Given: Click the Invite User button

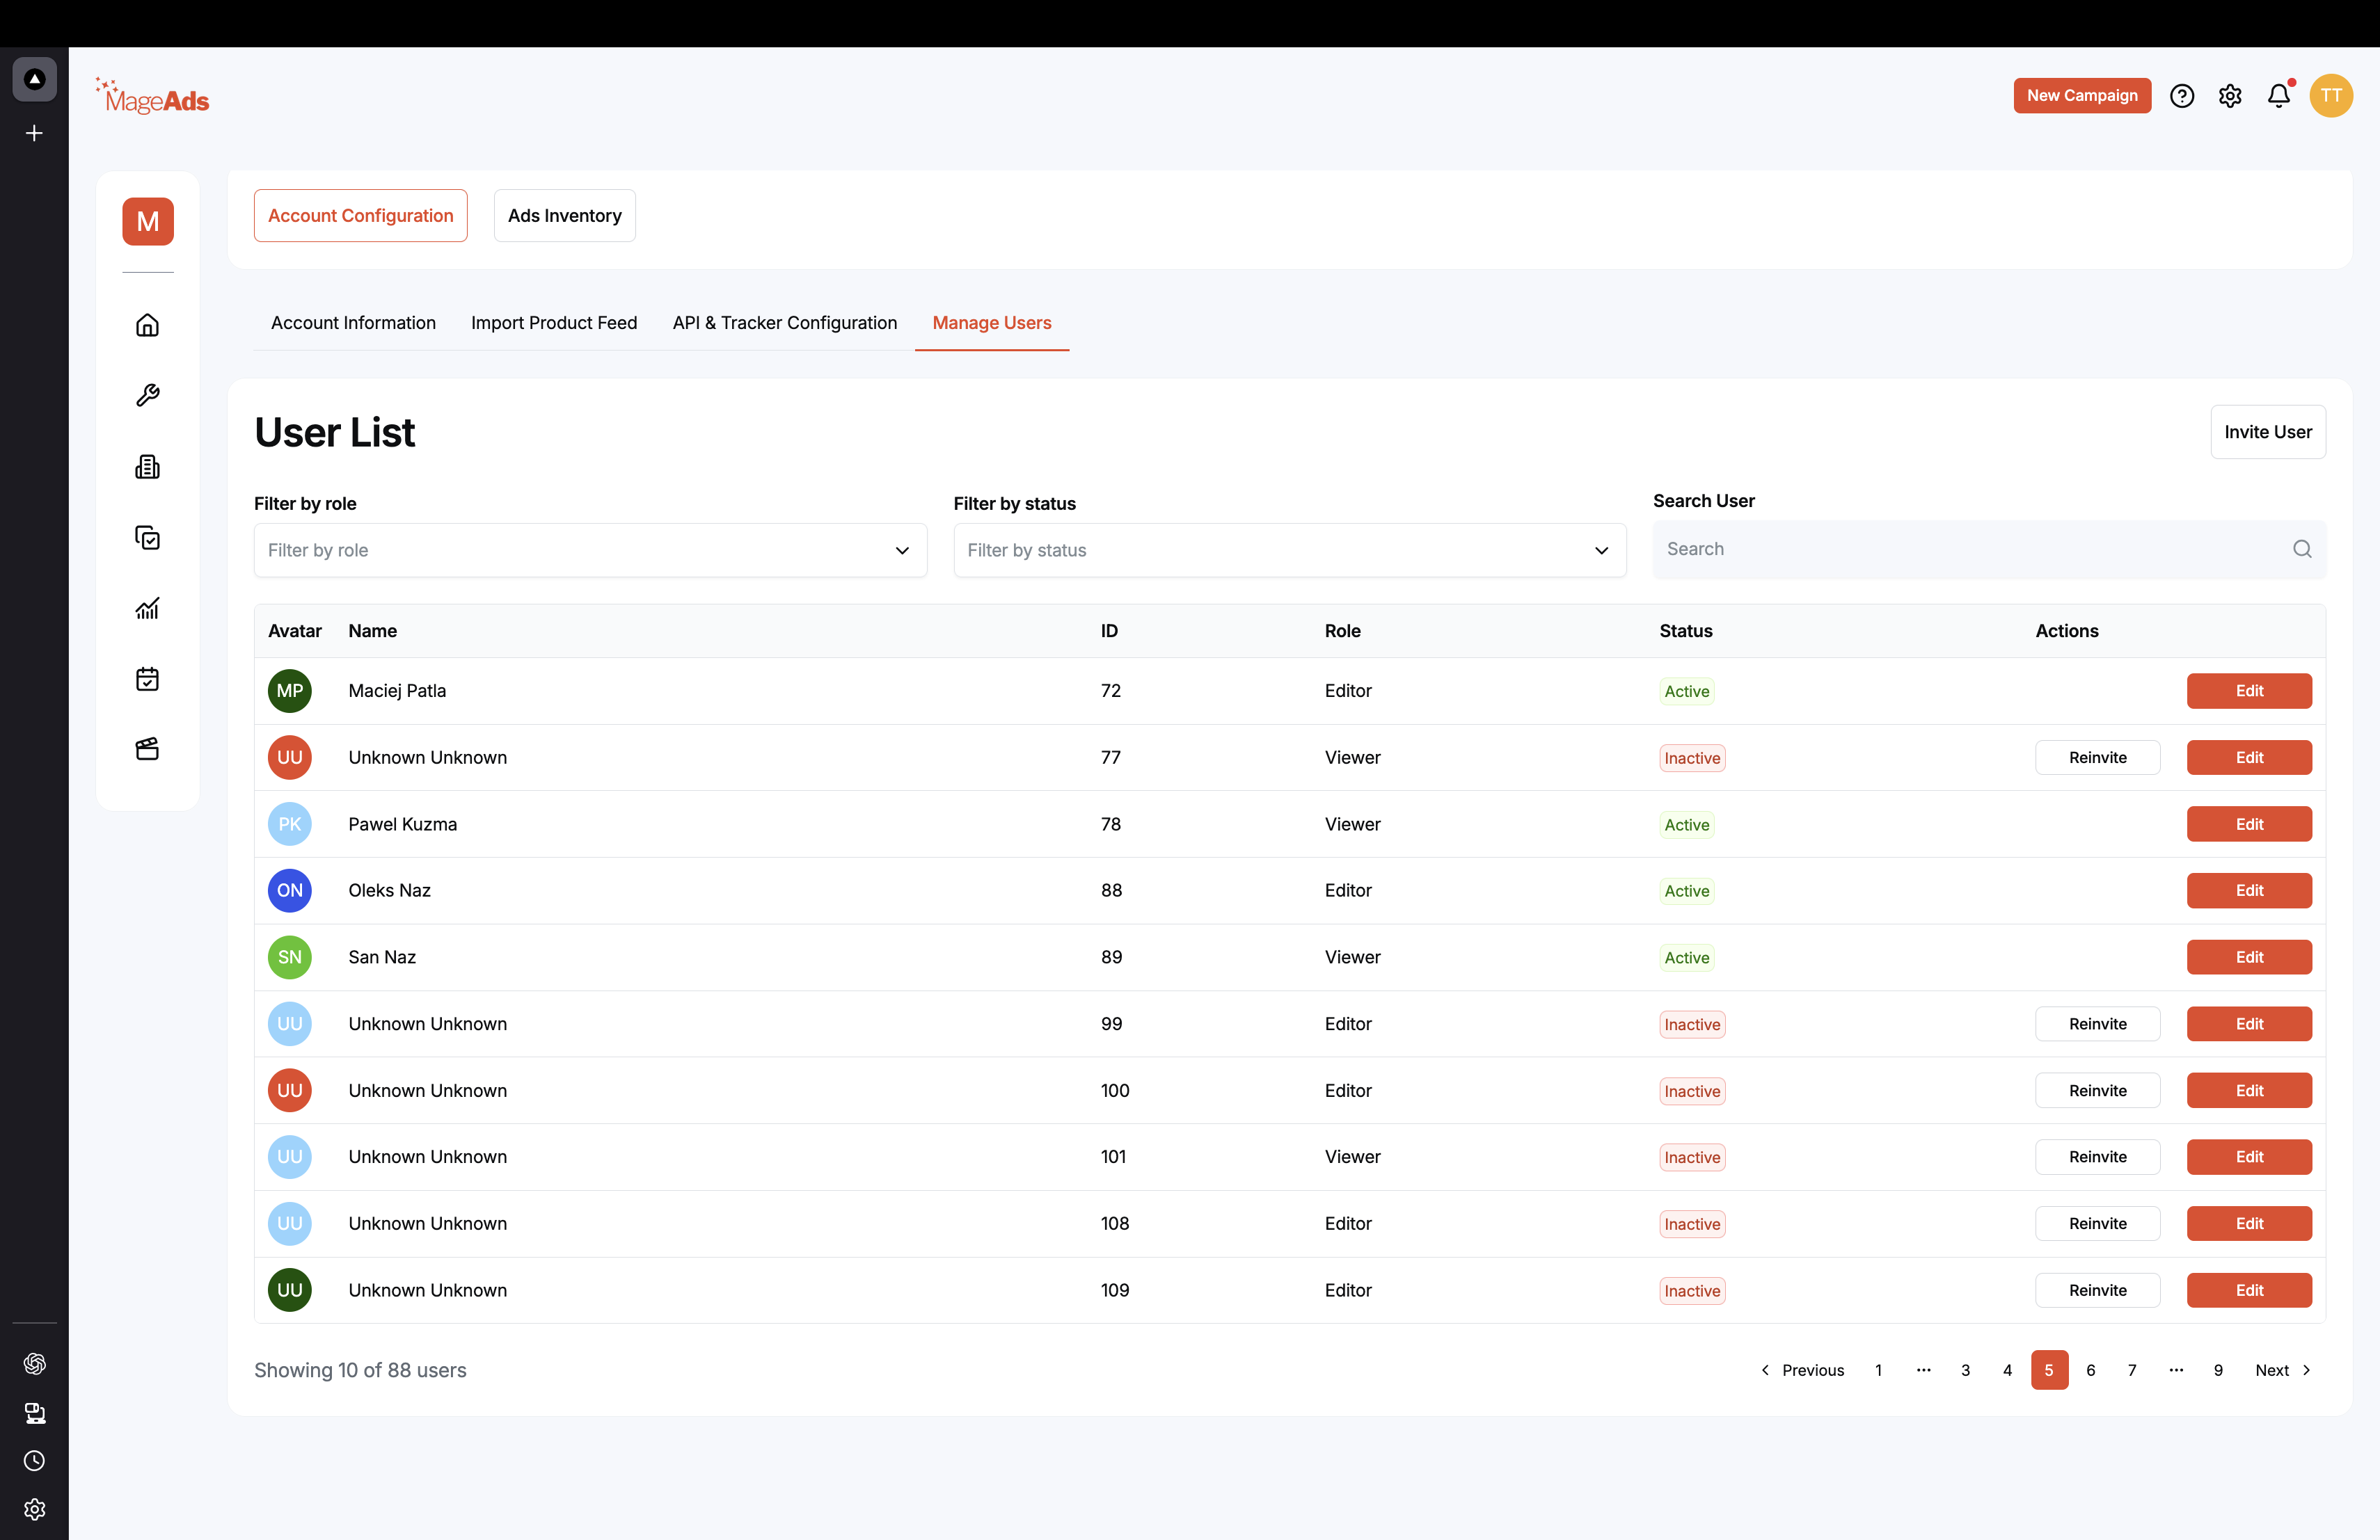Looking at the screenshot, I should click(x=2268, y=432).
